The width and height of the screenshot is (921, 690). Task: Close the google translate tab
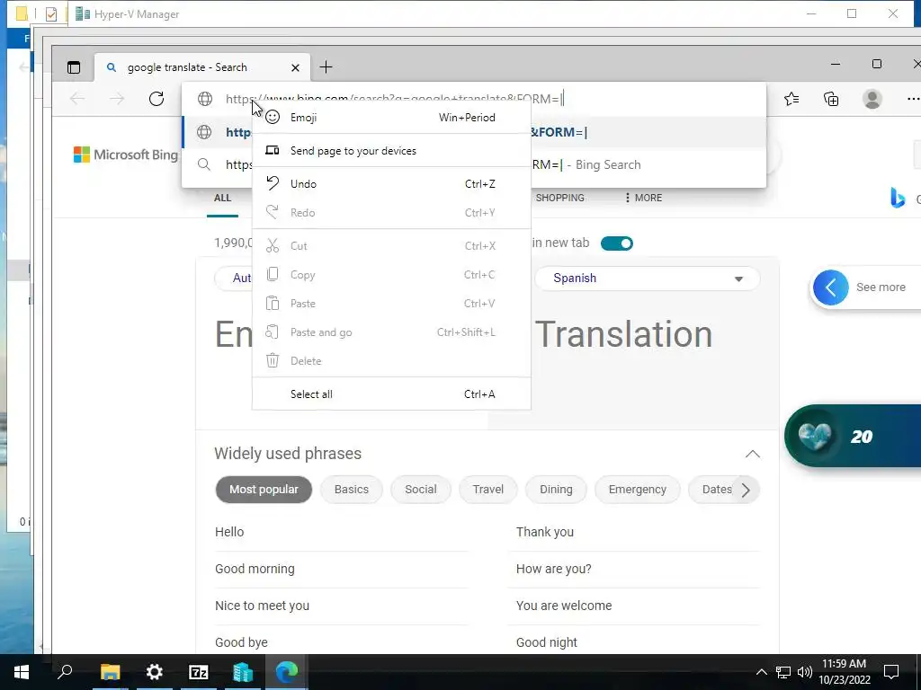[295, 68]
